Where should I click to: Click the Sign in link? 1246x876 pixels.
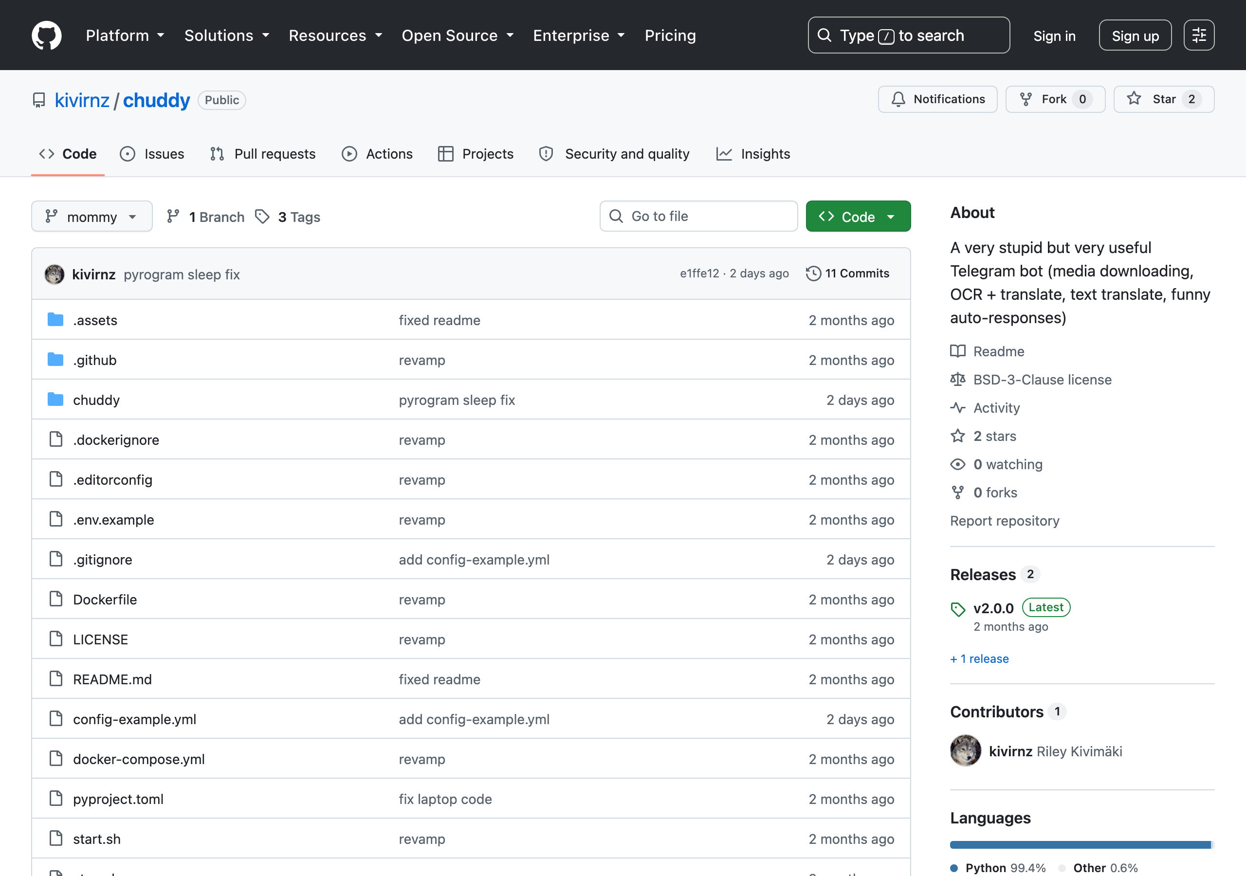pyautogui.click(x=1054, y=36)
